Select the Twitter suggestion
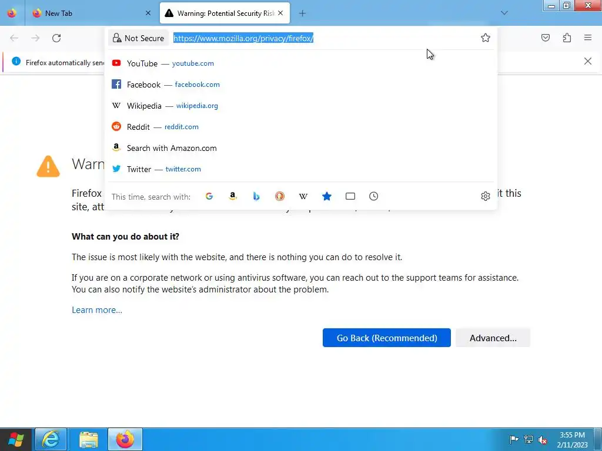 point(300,169)
